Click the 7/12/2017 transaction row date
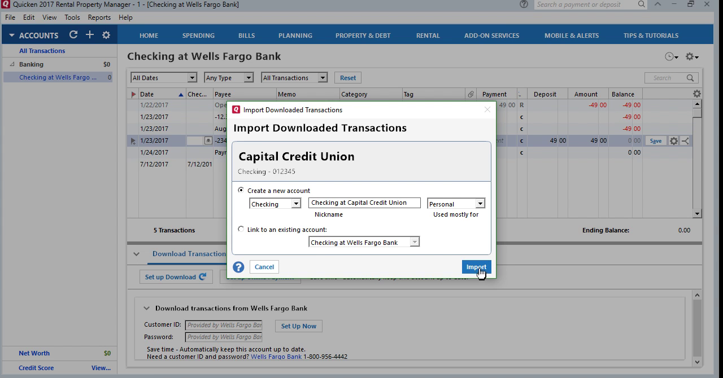Image resolution: width=723 pixels, height=378 pixels. point(154,164)
